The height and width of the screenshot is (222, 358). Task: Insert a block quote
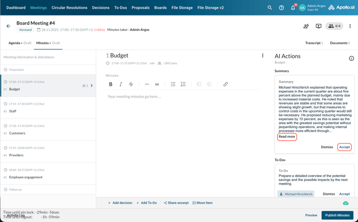click(x=157, y=84)
